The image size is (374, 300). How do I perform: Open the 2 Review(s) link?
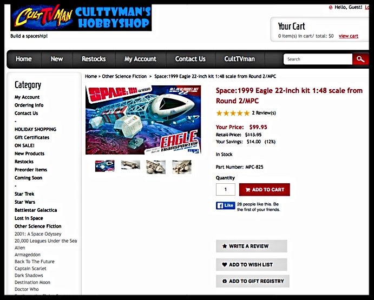(x=264, y=113)
